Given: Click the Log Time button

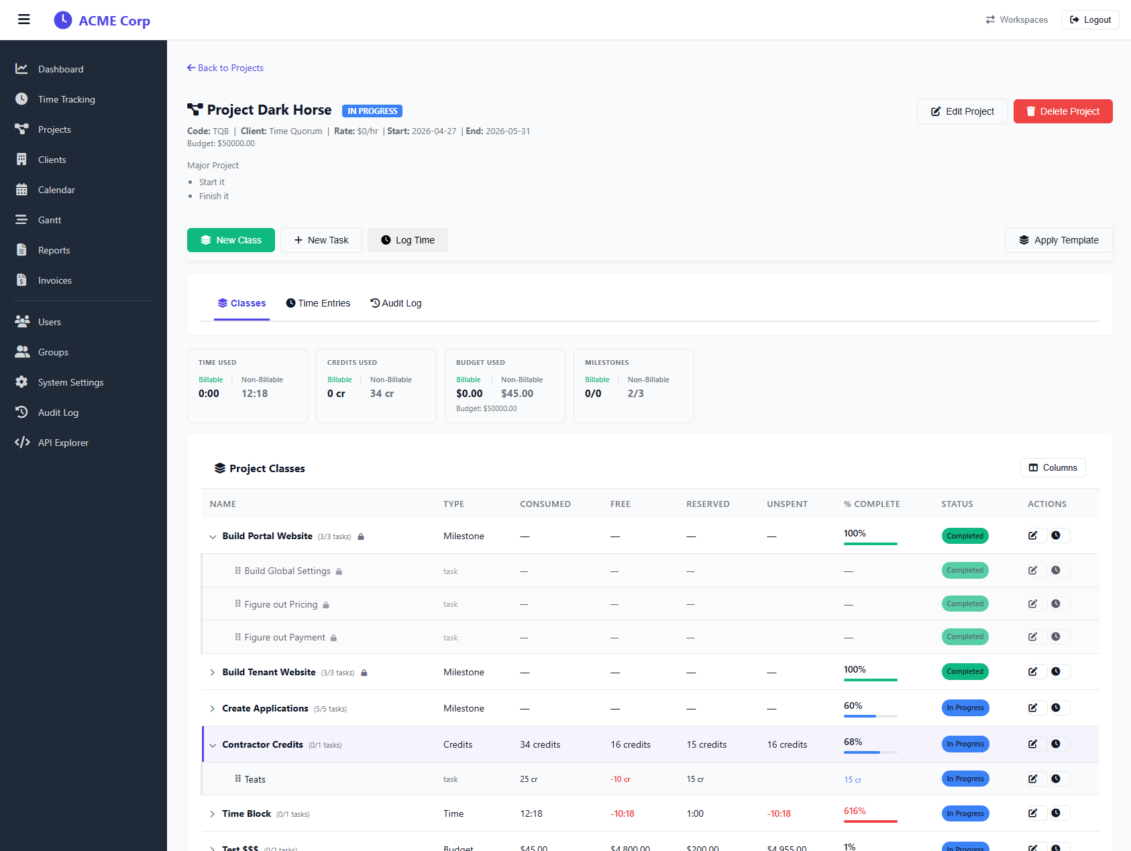Looking at the screenshot, I should point(408,240).
